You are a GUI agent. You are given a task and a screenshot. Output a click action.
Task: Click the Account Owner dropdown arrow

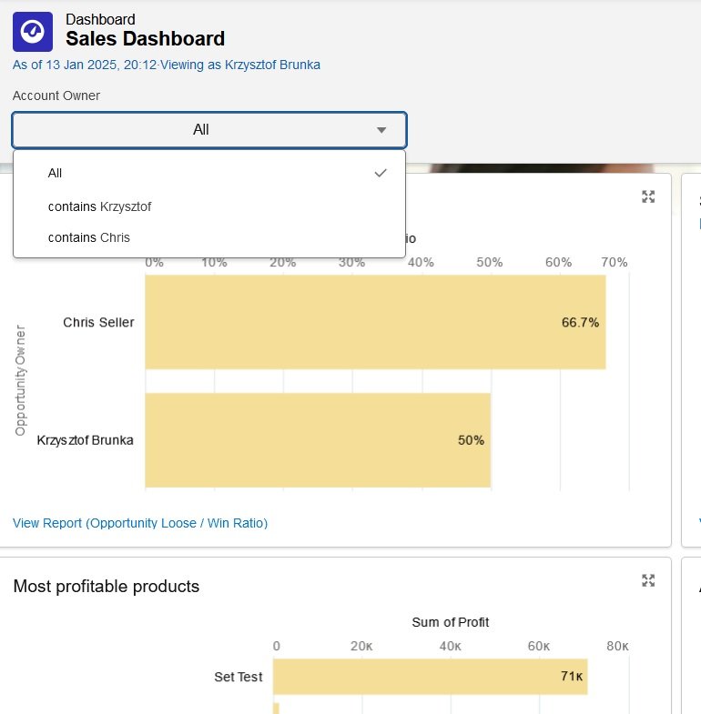pos(381,130)
